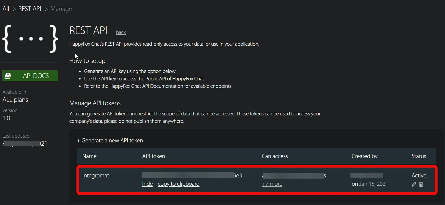445x205 pixels.
Task: Expand the +7 more access list
Action: click(272, 184)
